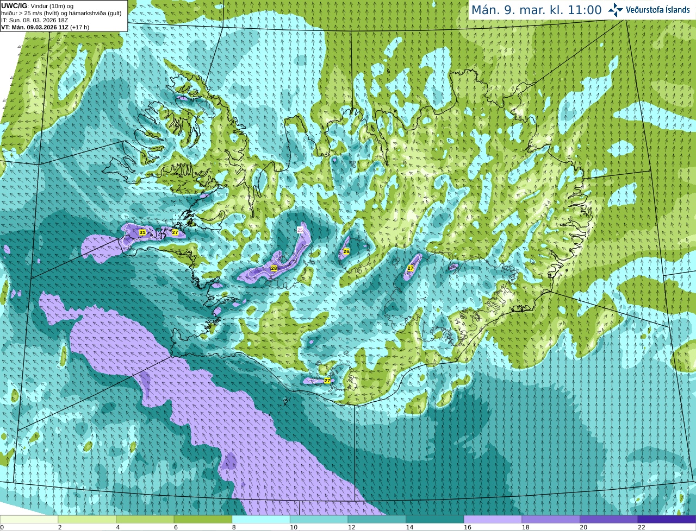Select the 4–6 m/s green legend swatch
The image size is (696, 531).
[x=145, y=519]
